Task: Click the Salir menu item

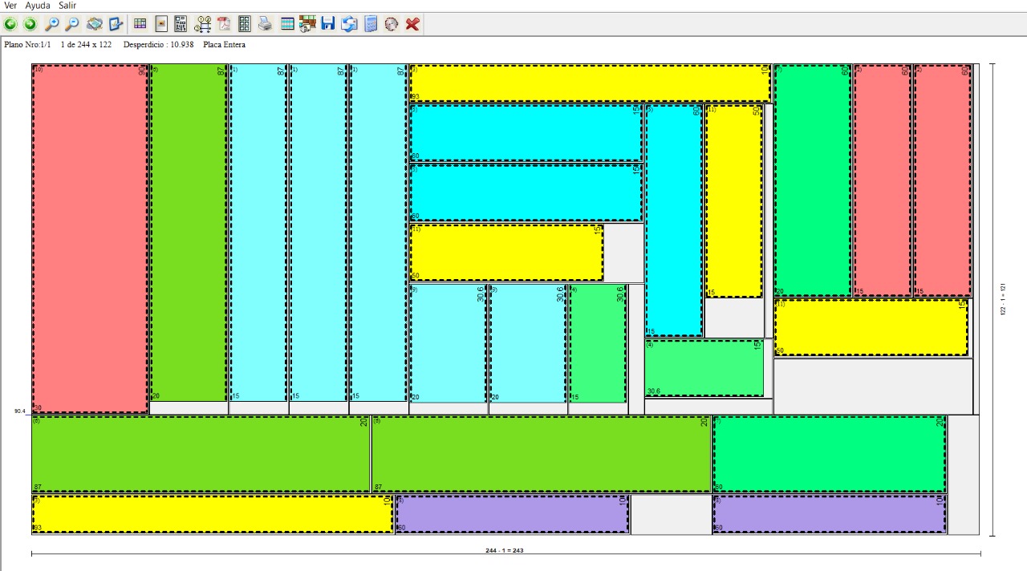Action: click(x=67, y=6)
